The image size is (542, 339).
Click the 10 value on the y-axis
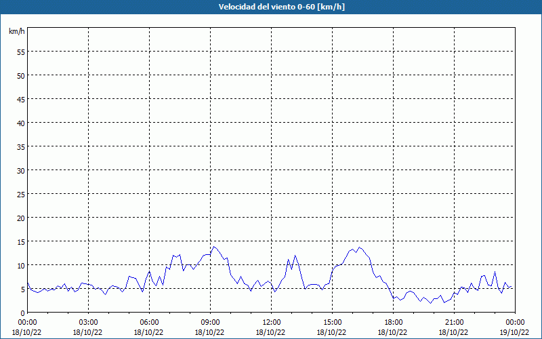pos(21,266)
